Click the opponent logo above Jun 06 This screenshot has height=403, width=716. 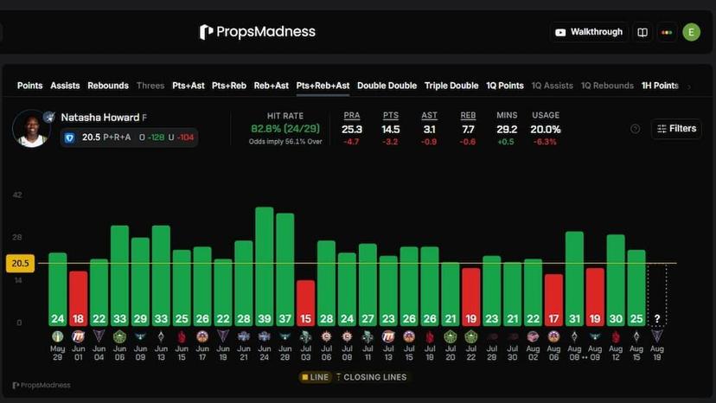pyautogui.click(x=119, y=336)
